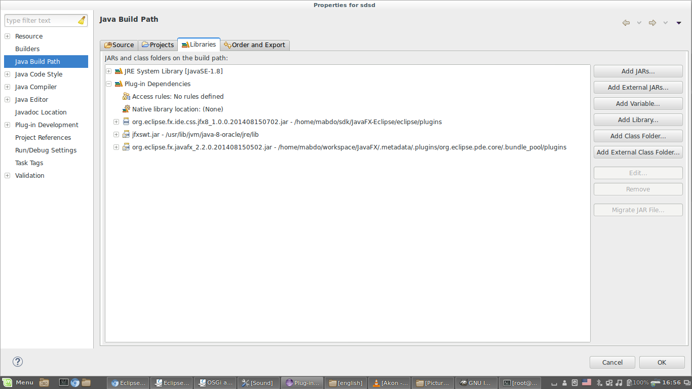
Task: Click the JRE System Library icon
Action: coord(119,71)
